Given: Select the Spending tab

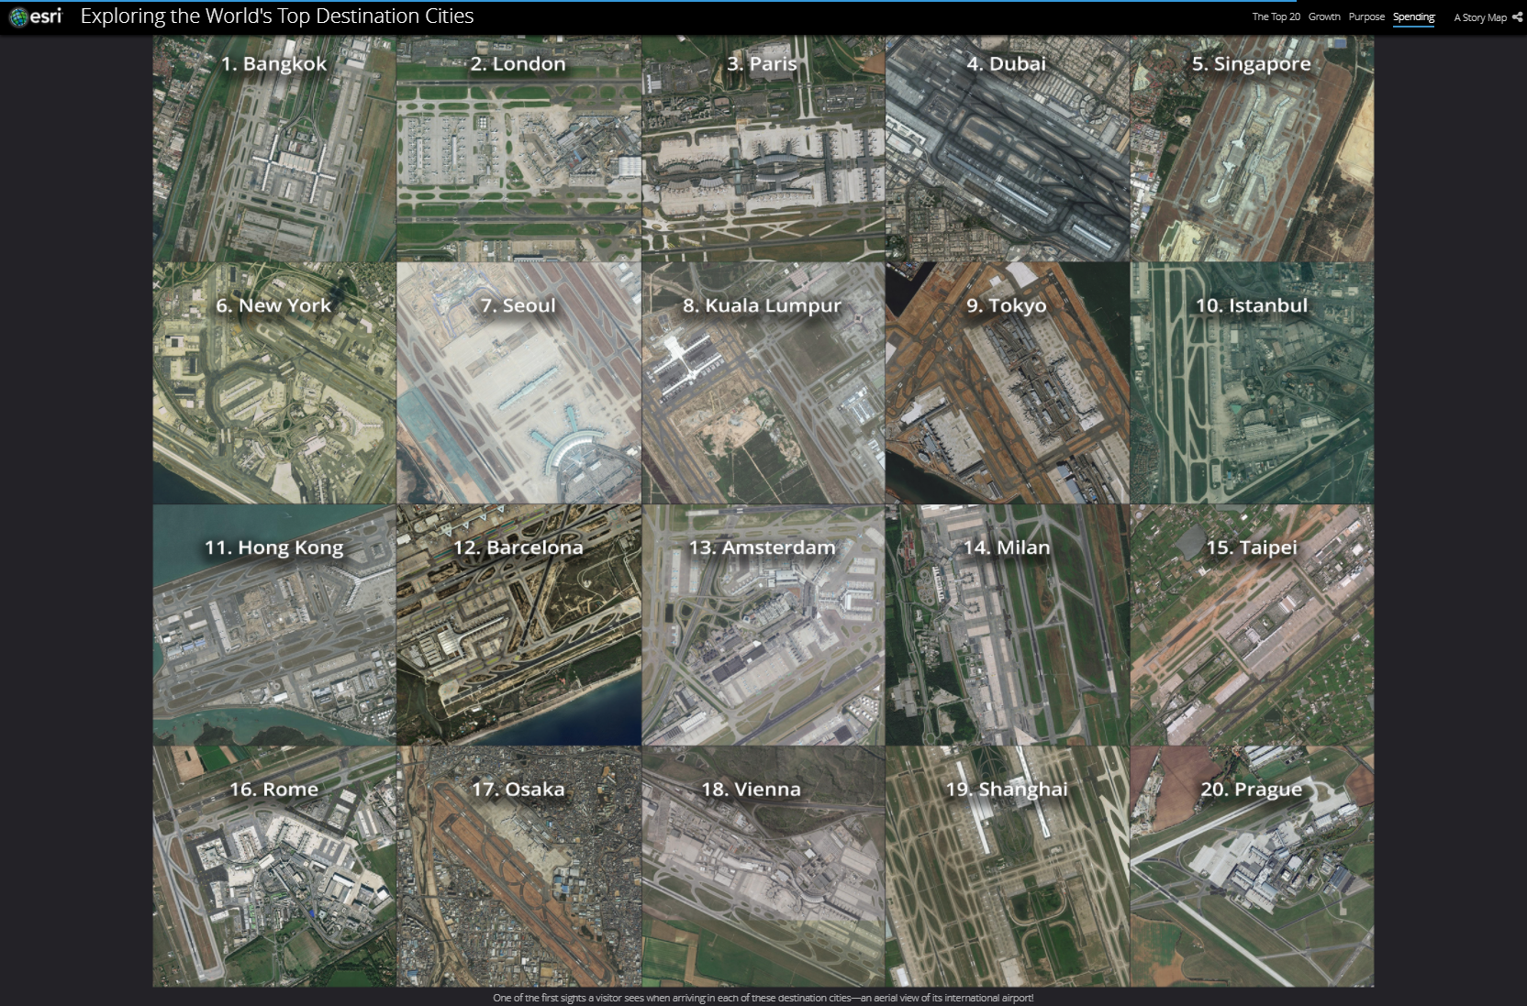Looking at the screenshot, I should (1413, 17).
